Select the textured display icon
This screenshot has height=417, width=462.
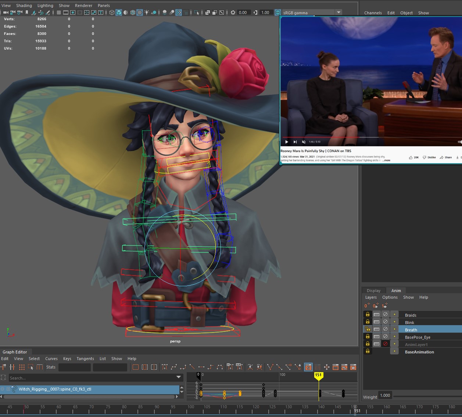pos(140,12)
